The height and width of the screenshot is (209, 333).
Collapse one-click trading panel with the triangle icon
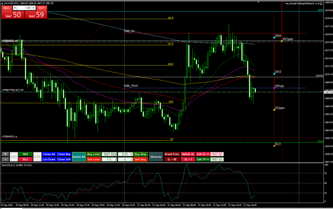(x=2, y=3)
